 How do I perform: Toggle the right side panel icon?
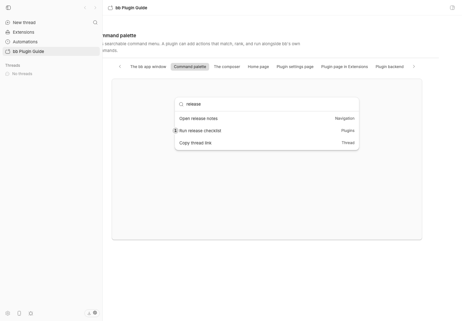452,8
